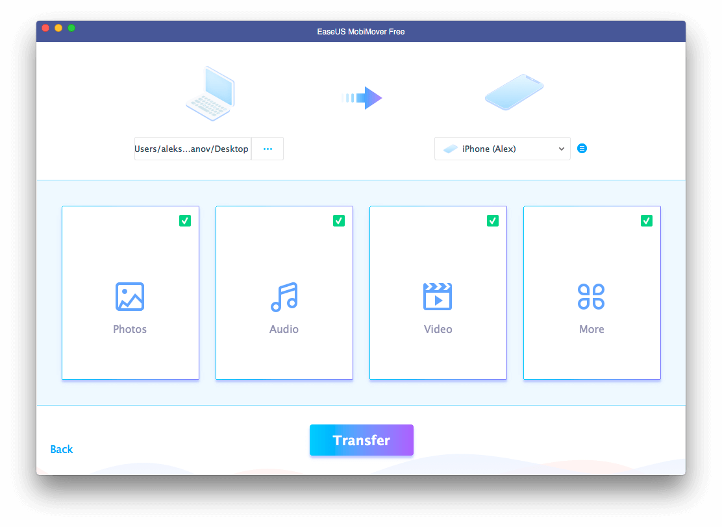Uncheck the Video category checkbox
This screenshot has height=527, width=722.
pyautogui.click(x=493, y=221)
